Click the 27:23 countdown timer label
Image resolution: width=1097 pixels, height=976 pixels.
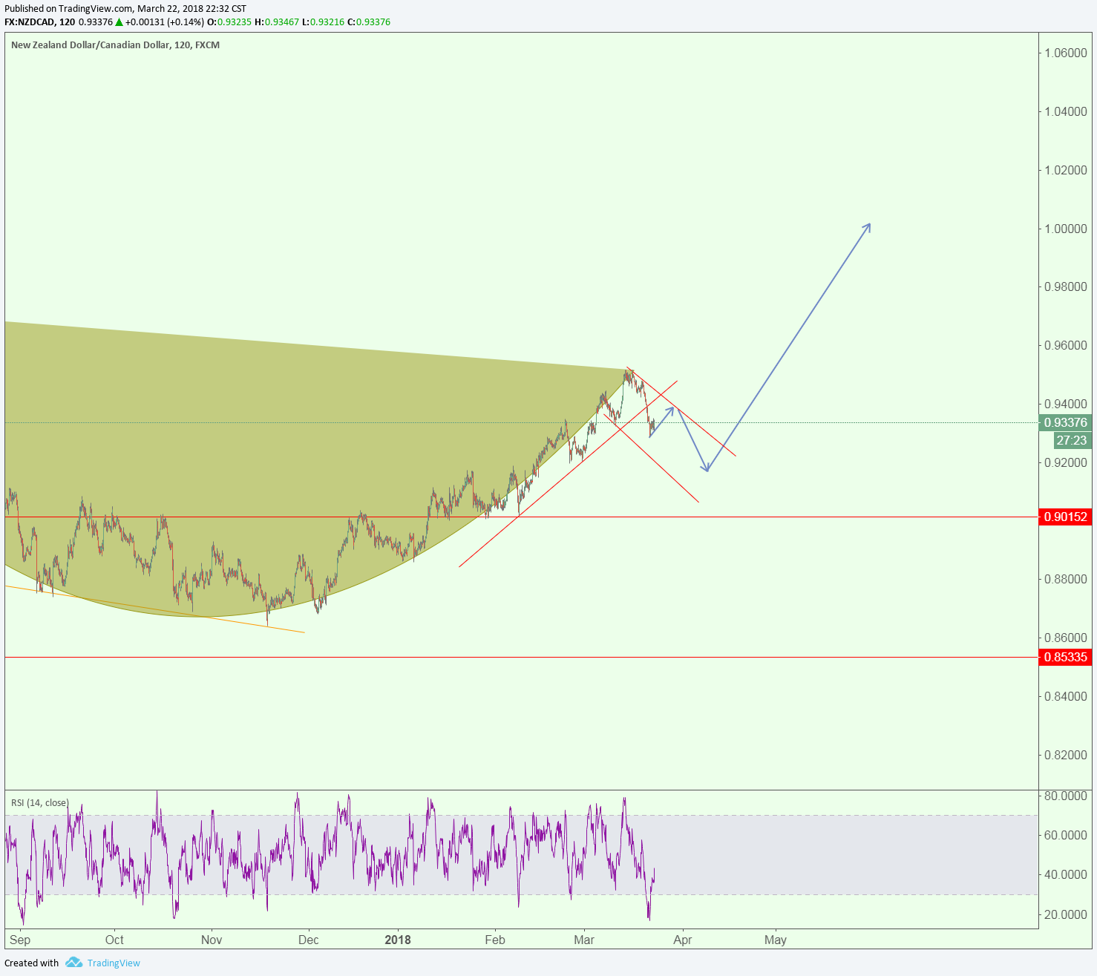tap(1072, 440)
